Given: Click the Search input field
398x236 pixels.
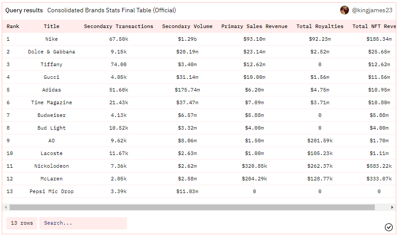Looking at the screenshot, I should (x=83, y=223).
